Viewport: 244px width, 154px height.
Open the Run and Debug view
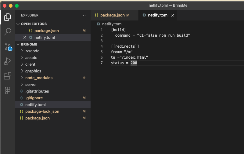(8, 61)
